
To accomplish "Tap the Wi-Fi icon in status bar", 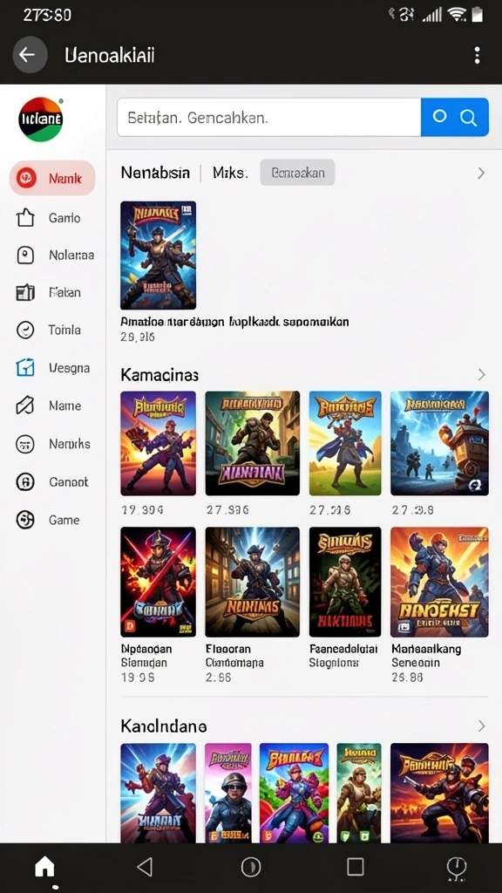I will tap(457, 14).
